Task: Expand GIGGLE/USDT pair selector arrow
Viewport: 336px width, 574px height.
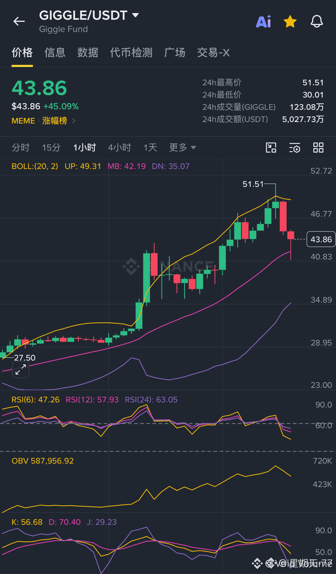Action: pyautogui.click(x=136, y=15)
